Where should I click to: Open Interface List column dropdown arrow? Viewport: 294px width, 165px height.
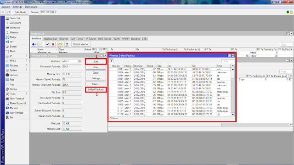[x=291, y=49]
